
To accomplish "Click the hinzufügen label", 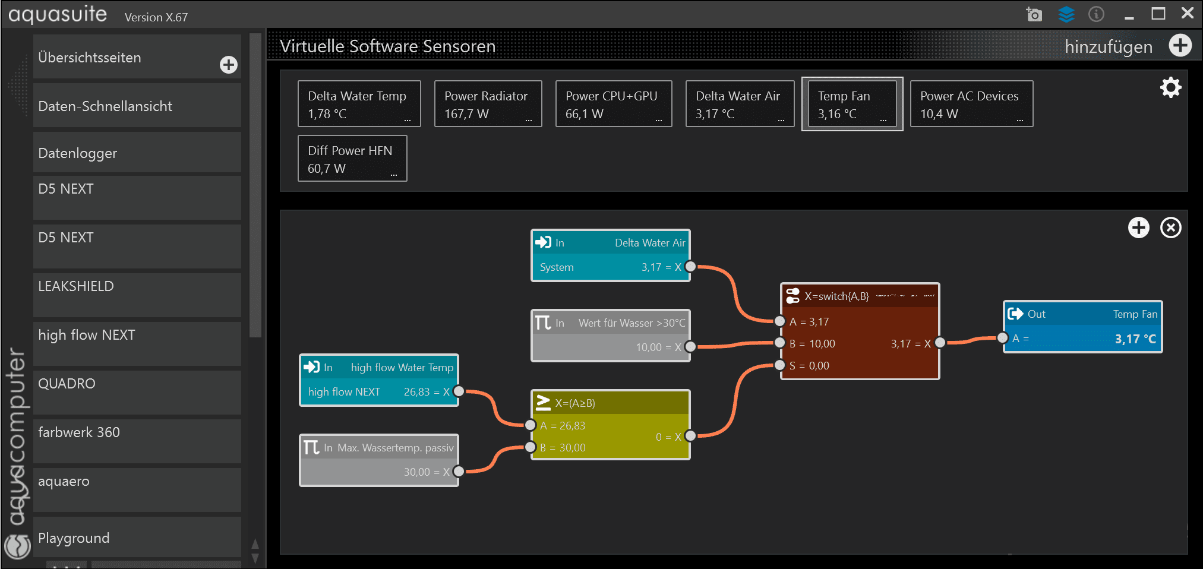I will pyautogui.click(x=1109, y=46).
